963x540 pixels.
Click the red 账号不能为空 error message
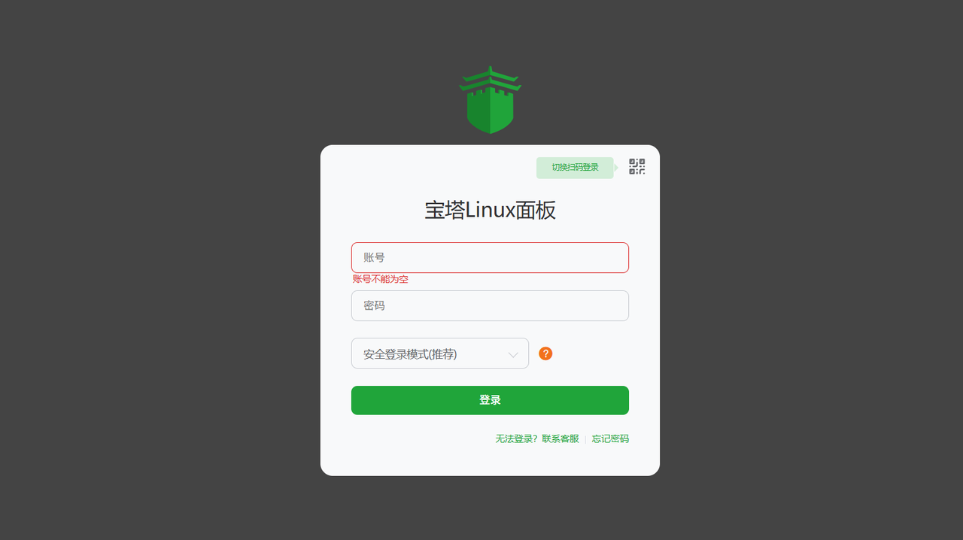tap(381, 279)
